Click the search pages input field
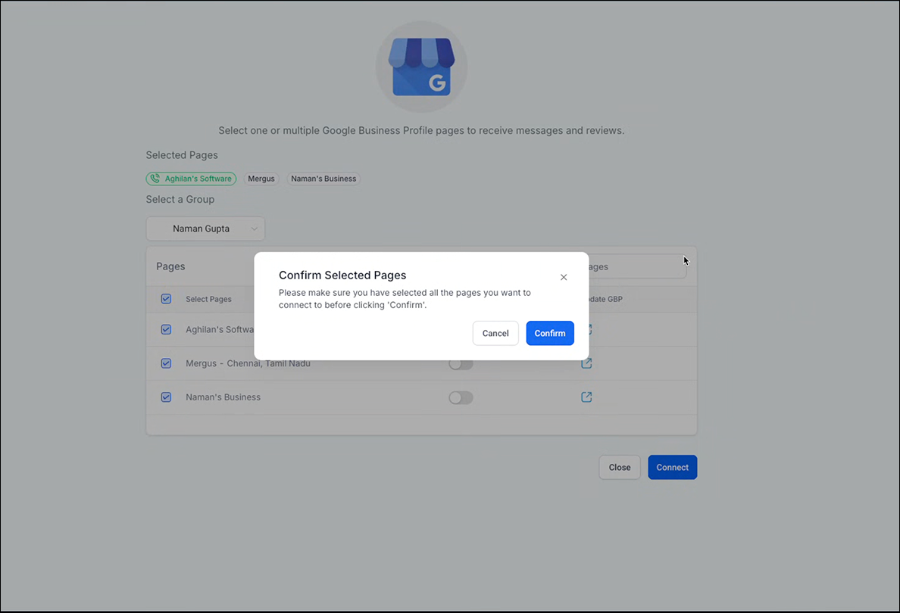Screen dimensions: 900x613 pyautogui.click(x=637, y=266)
